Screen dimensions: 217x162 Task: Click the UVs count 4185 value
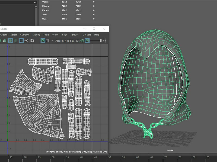pos(64,19)
